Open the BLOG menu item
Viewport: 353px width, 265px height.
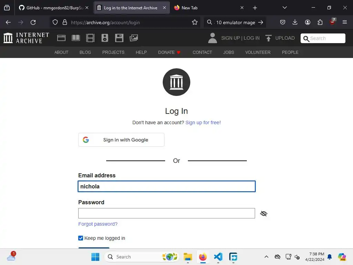[85, 52]
